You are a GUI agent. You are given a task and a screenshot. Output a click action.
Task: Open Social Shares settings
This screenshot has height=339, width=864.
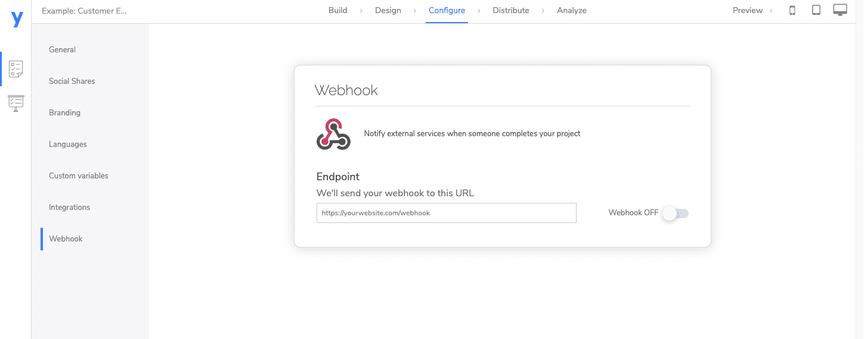click(72, 81)
